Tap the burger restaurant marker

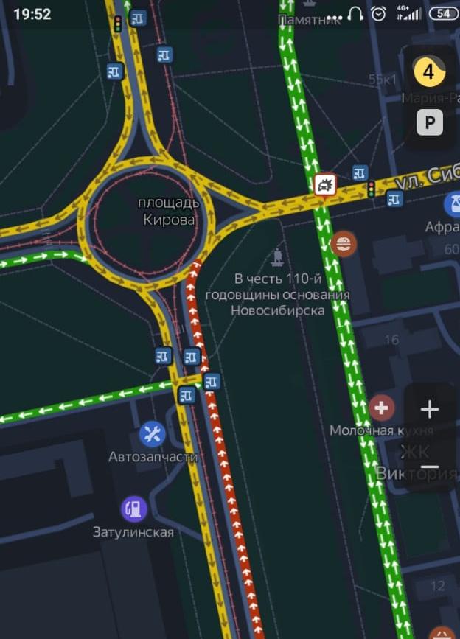(344, 244)
